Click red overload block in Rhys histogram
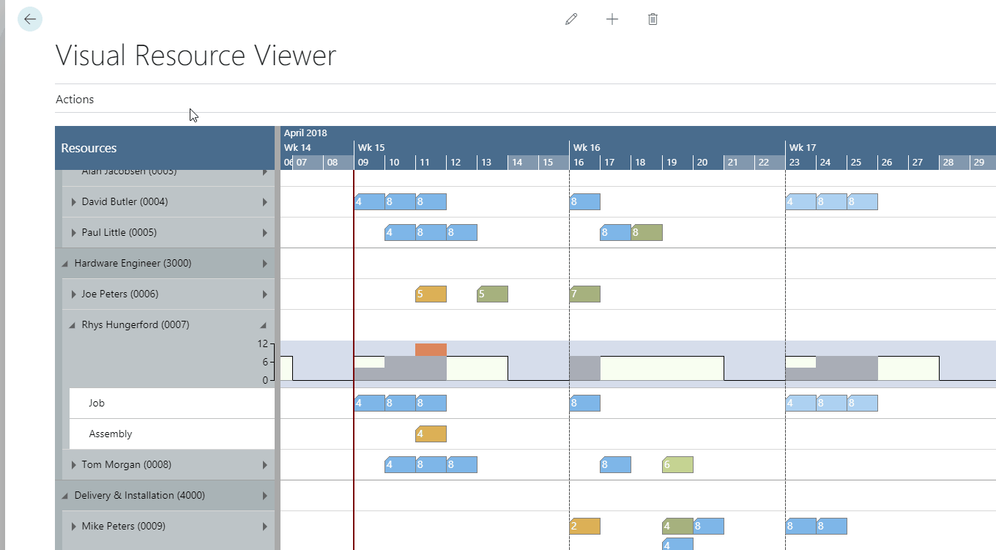 [431, 349]
